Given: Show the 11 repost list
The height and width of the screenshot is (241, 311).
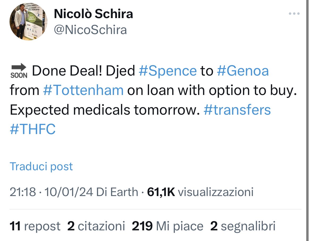Looking at the screenshot, I should pos(35,226).
